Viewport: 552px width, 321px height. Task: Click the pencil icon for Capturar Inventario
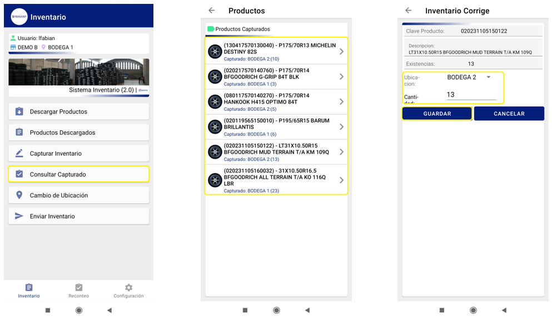[x=19, y=154]
